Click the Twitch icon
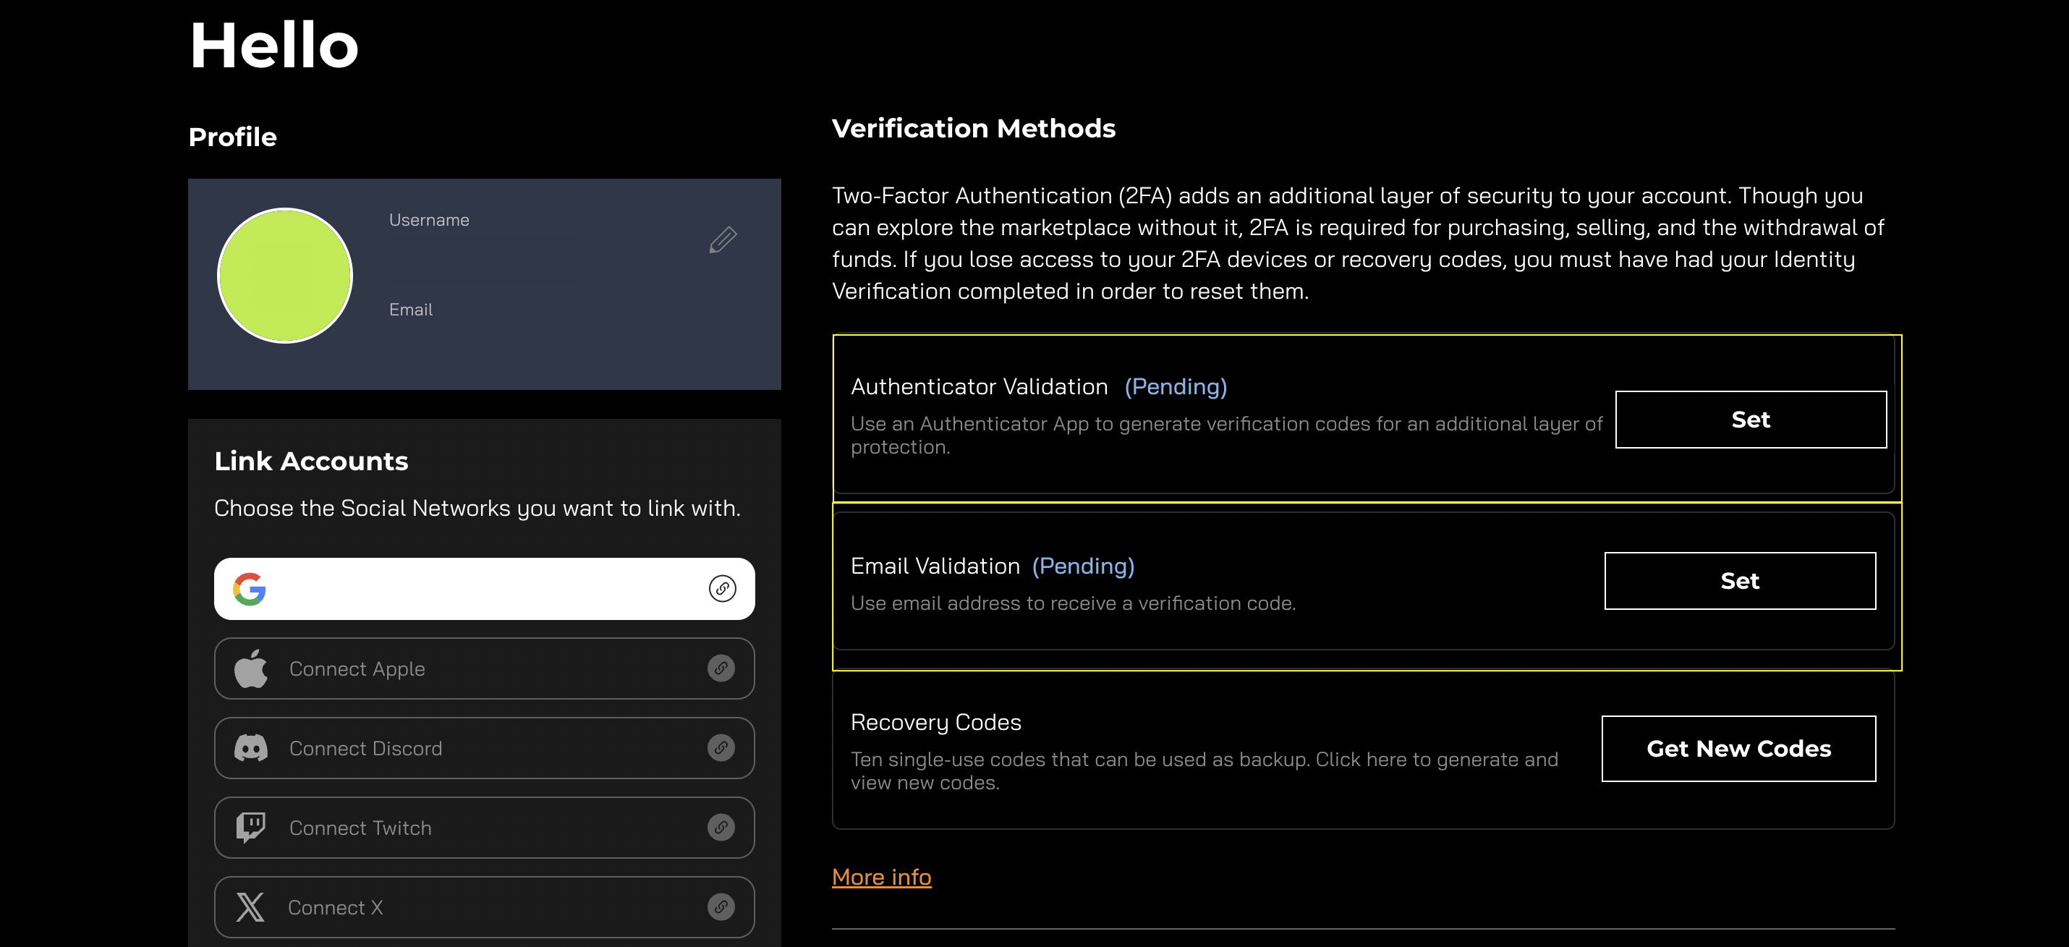The height and width of the screenshot is (947, 2069). point(250,828)
